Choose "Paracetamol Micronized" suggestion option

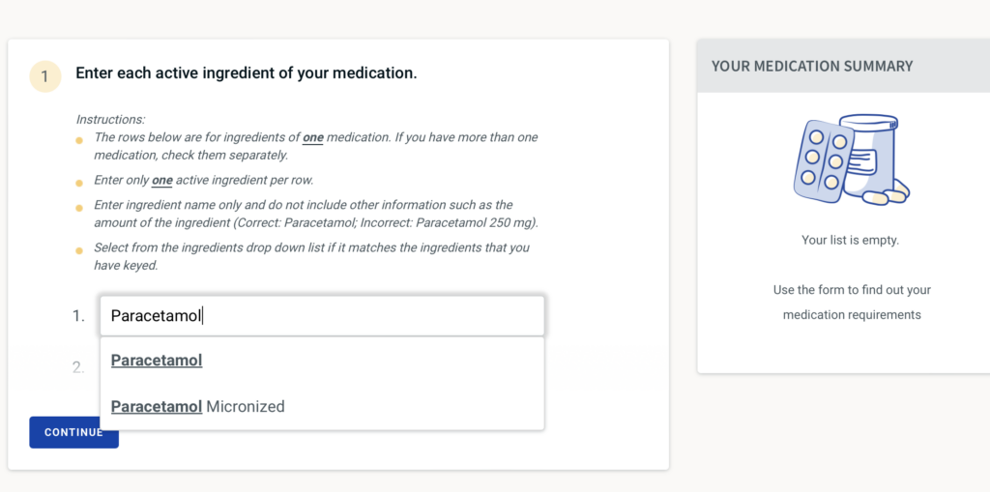tap(198, 407)
